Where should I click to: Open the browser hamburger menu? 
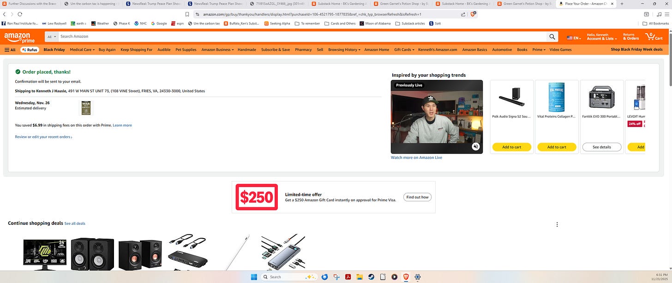pyautogui.click(x=667, y=14)
